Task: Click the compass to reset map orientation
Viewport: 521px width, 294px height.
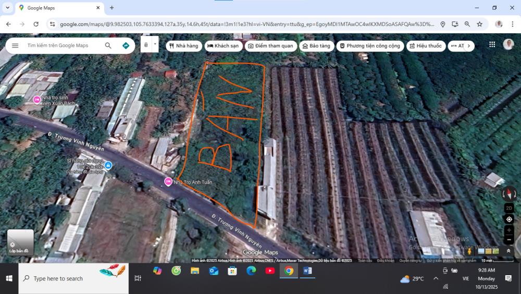Action: coord(509,193)
